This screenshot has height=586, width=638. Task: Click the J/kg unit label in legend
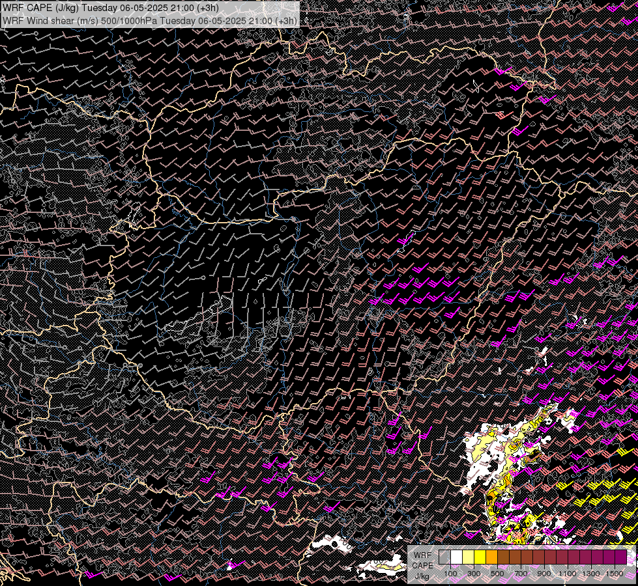[x=422, y=576]
